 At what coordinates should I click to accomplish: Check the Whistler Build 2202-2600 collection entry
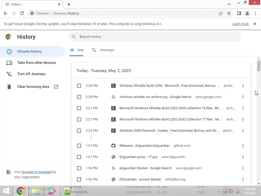click(79, 108)
